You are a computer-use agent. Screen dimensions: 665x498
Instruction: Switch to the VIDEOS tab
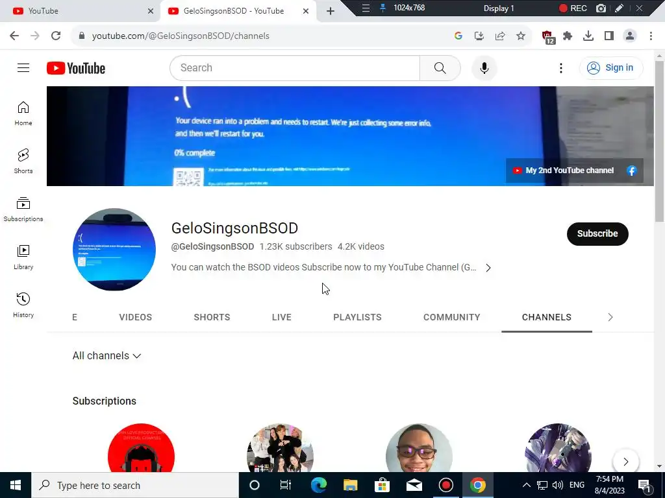(135, 317)
